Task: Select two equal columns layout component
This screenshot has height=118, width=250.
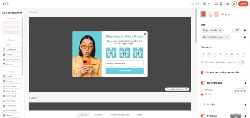Action: (x=11, y=28)
